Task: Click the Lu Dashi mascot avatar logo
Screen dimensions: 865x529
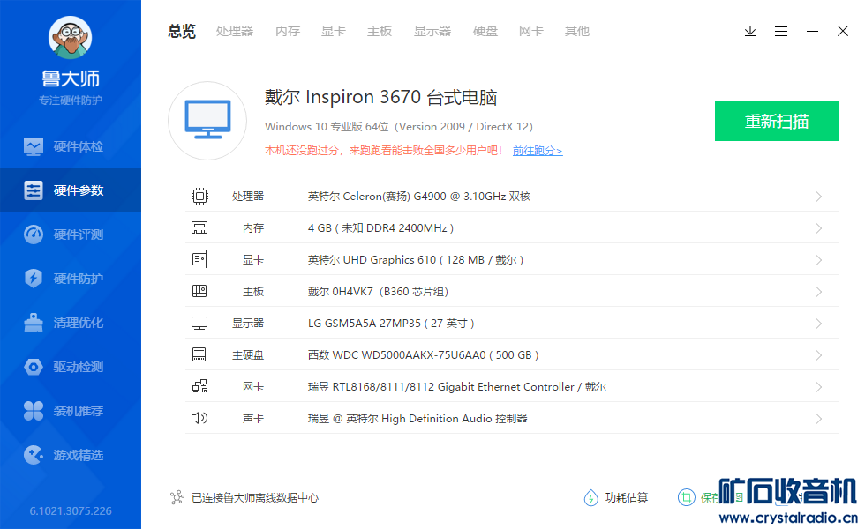Action: [x=70, y=37]
